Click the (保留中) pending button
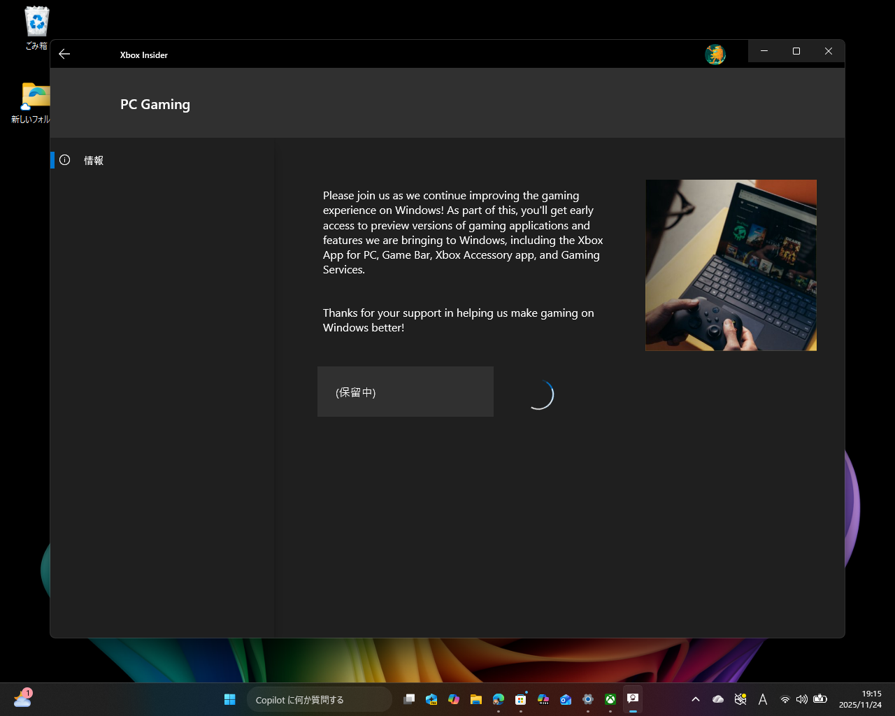The height and width of the screenshot is (716, 895). (406, 392)
